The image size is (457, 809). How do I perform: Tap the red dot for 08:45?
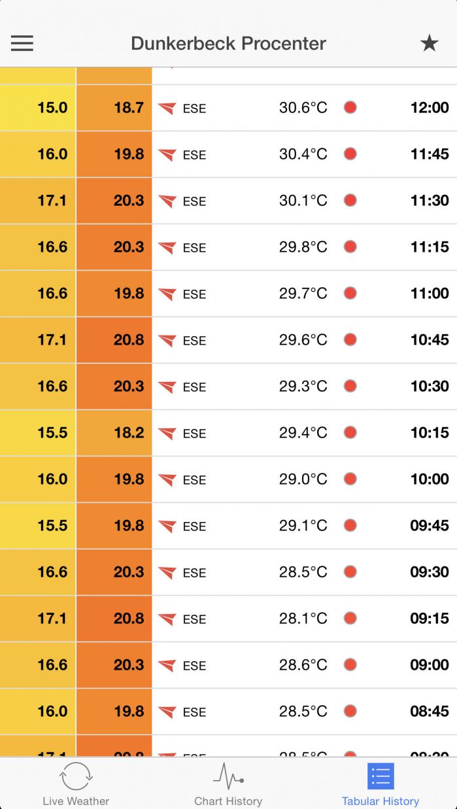(350, 712)
